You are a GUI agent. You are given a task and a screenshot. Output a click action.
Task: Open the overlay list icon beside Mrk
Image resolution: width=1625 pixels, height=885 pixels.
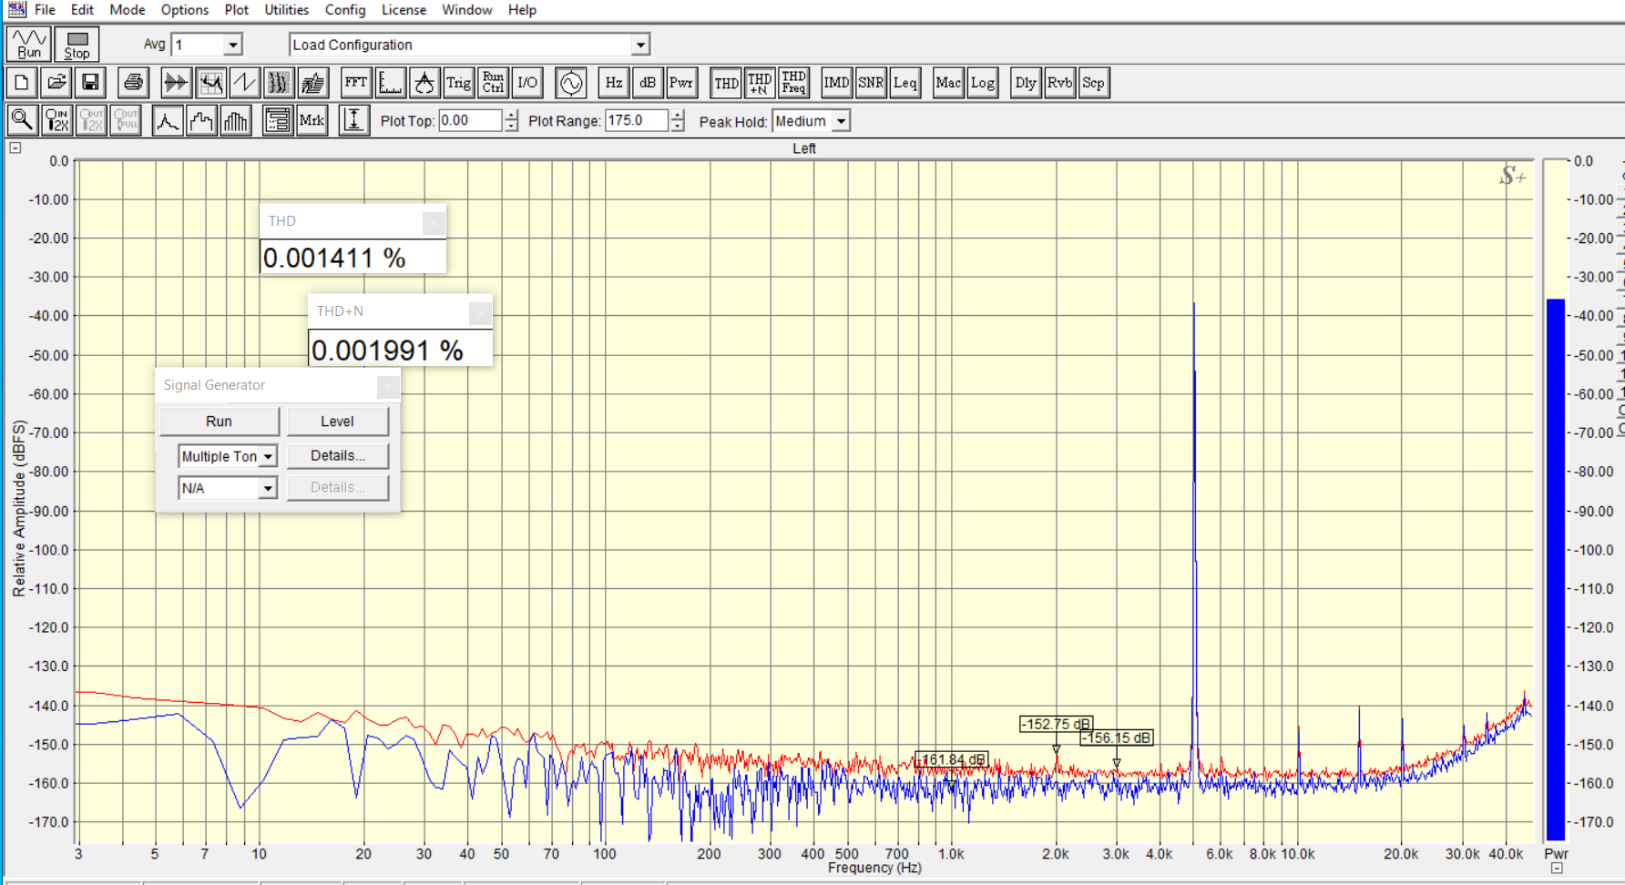point(278,120)
